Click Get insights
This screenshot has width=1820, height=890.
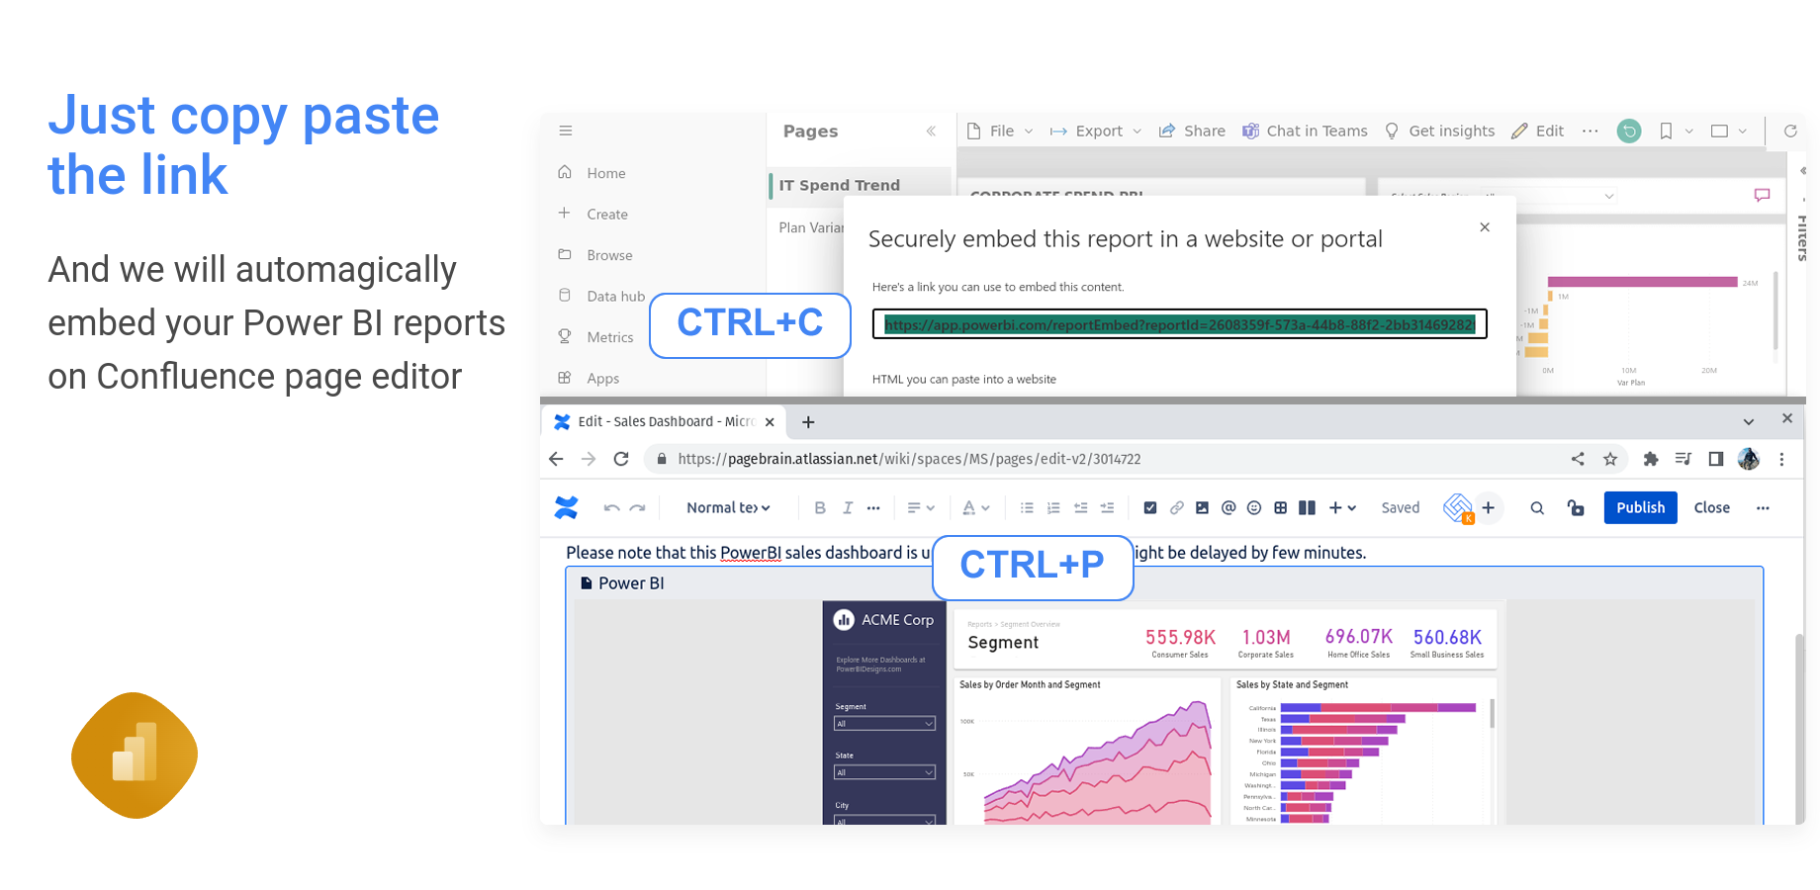coord(1440,131)
